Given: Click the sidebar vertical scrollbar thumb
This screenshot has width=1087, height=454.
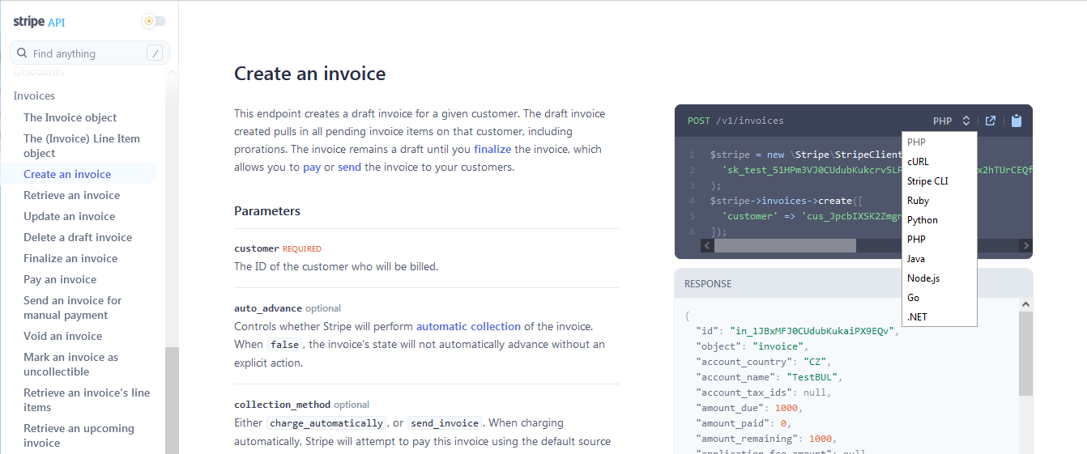Looking at the screenshot, I should 172,400.
